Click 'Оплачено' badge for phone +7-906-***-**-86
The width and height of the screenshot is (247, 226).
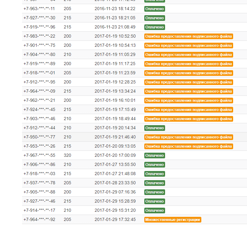tap(154, 165)
